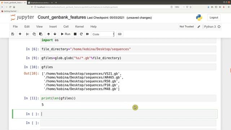Viewport: 231px width, 130px height.
Task: Open a new browser tab
Action: point(56,3)
